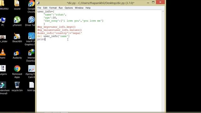Click the dic.py title bar text
Screen dimensions: 201x113
tap(100, 3)
